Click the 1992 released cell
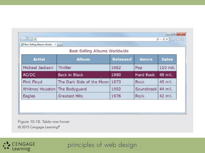This screenshot has width=205, height=153. (x=122, y=89)
